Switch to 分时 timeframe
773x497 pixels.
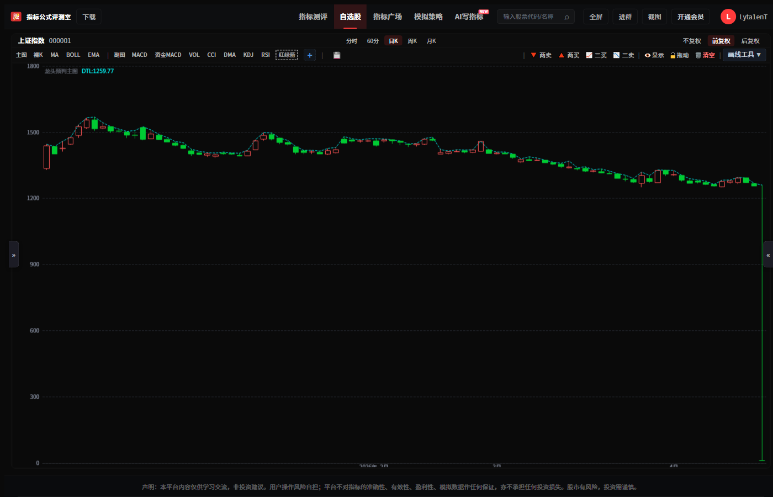(352, 41)
